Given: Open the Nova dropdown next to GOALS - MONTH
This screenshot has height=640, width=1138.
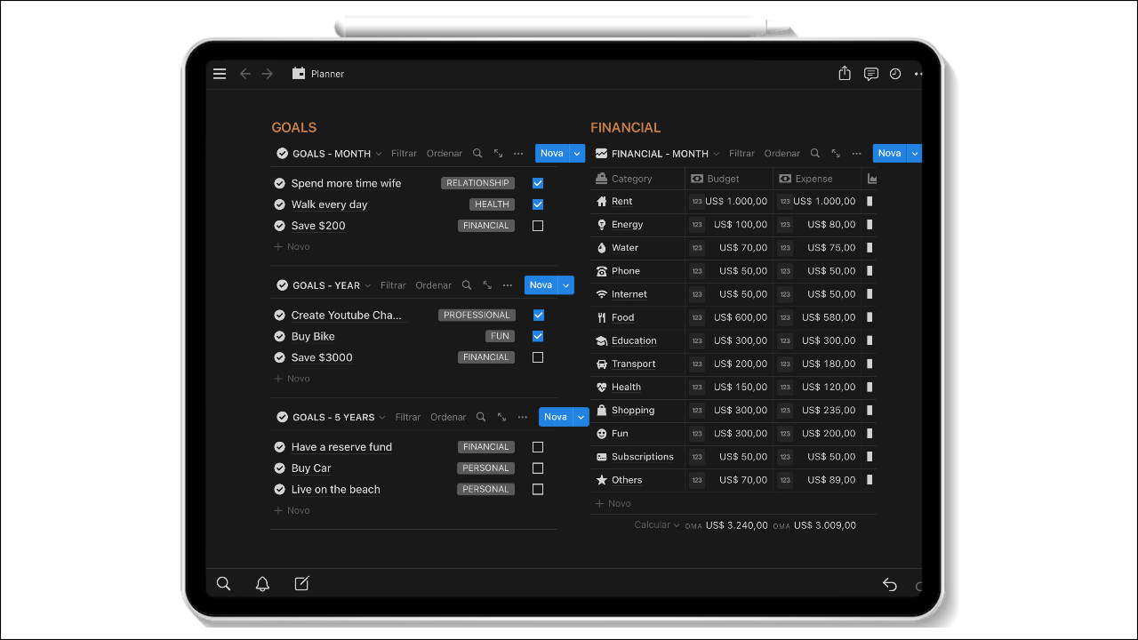Looking at the screenshot, I should tap(576, 153).
